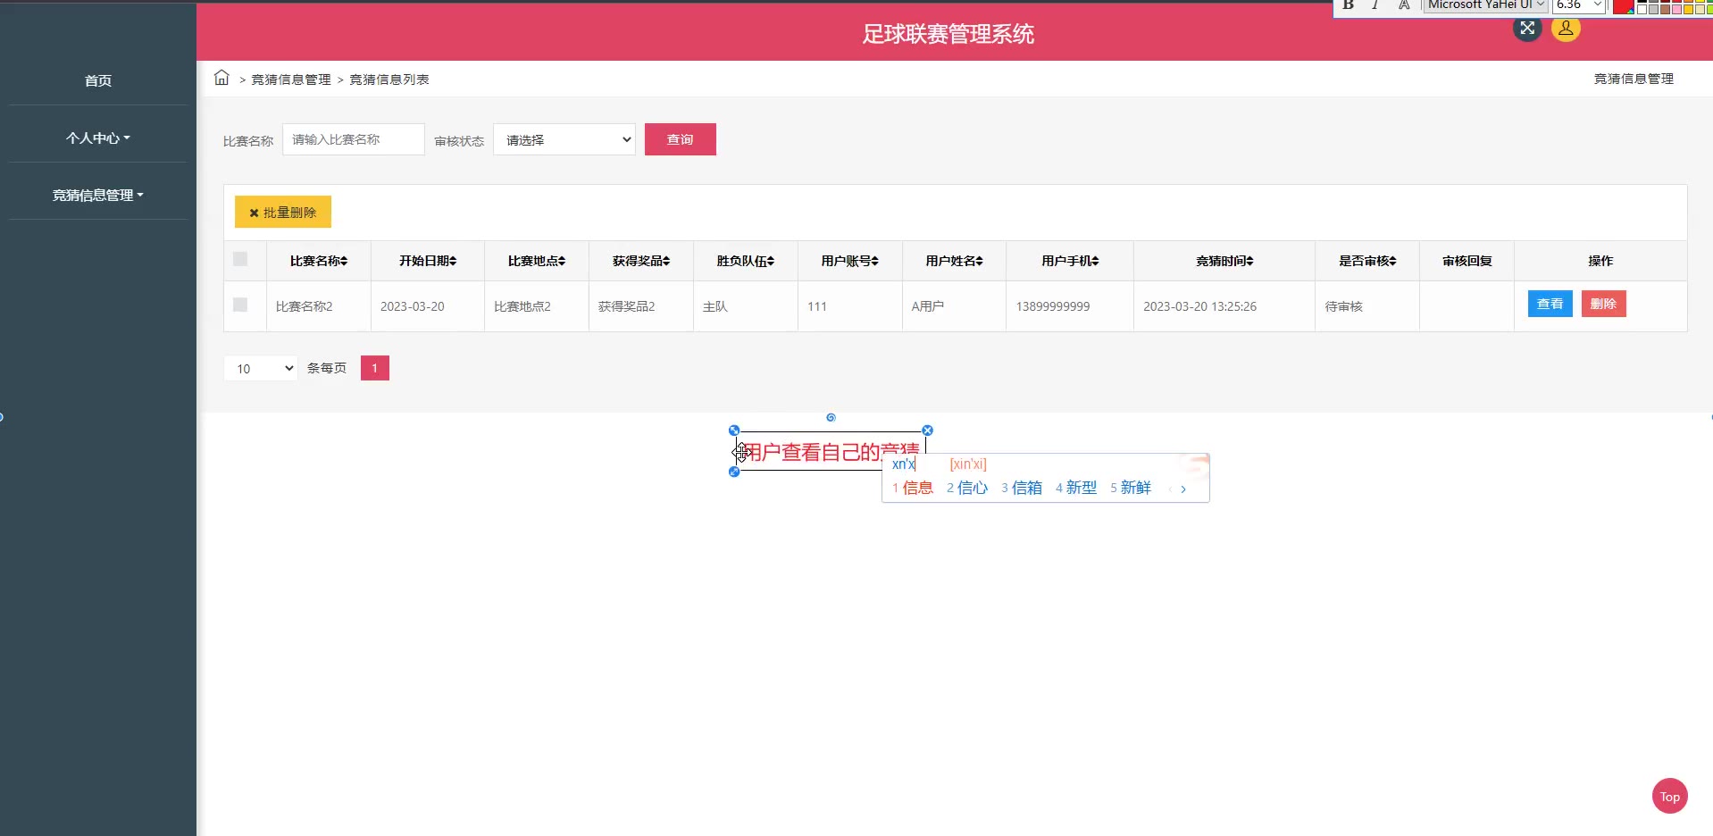Pick the pink color swatch in the palette
The width and height of the screenshot is (1713, 836).
(x=1676, y=8)
